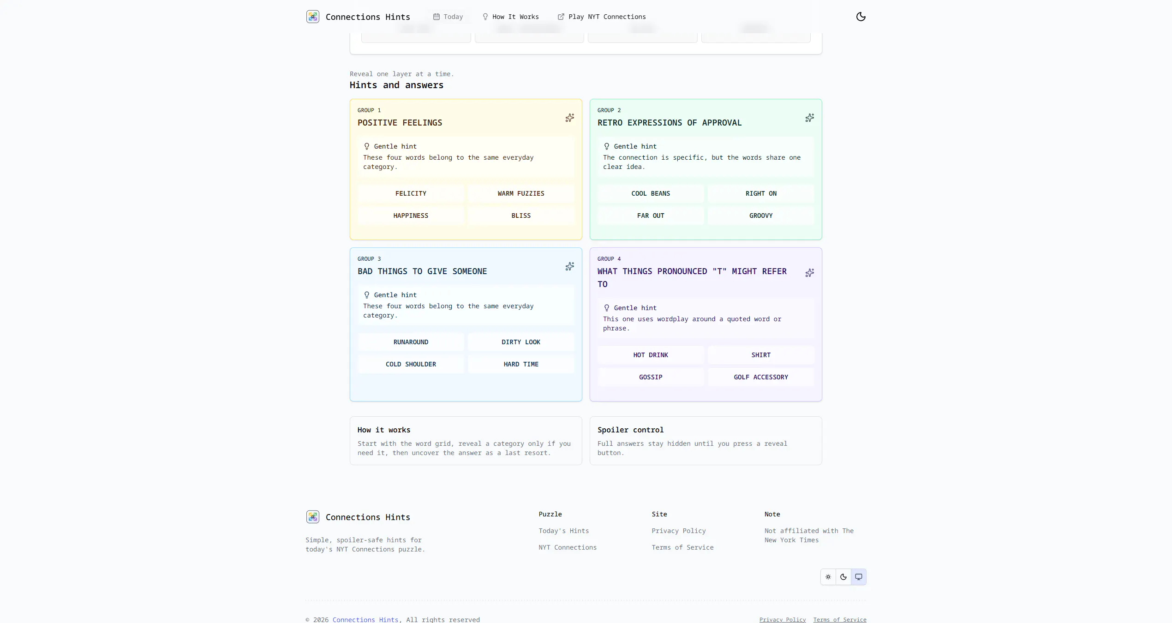Click the GOLF ACCESSORY word tile
The width and height of the screenshot is (1172, 623).
(761, 377)
